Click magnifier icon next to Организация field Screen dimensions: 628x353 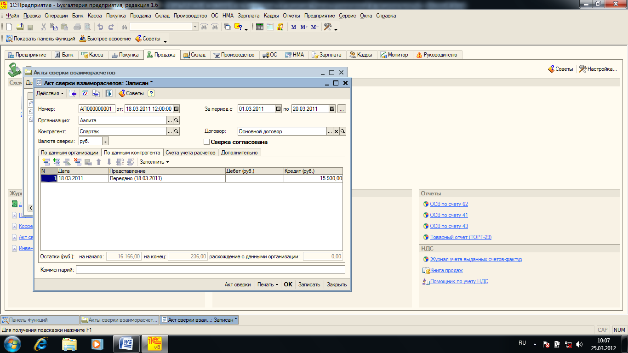pos(176,120)
